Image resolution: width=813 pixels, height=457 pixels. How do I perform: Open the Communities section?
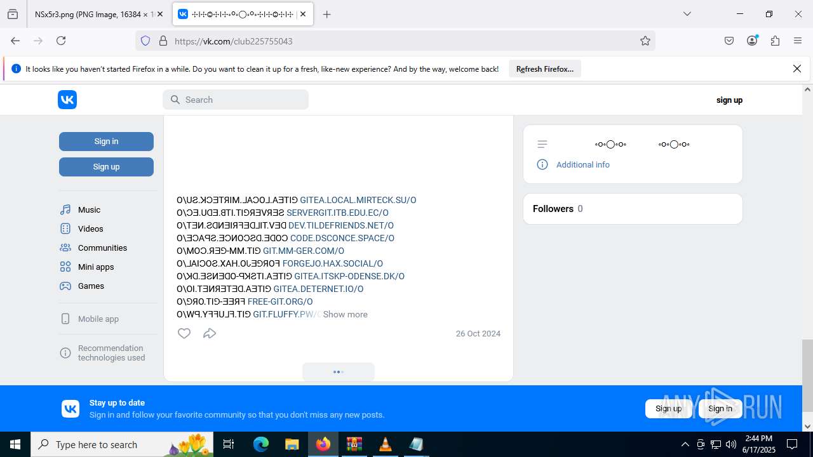tap(102, 248)
